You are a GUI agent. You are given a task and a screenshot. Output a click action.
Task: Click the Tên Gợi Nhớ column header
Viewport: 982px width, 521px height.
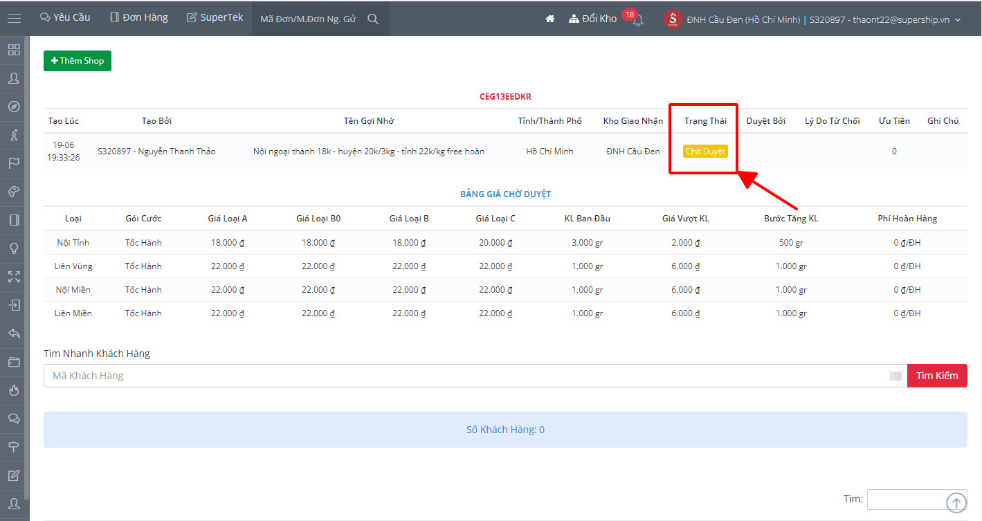tap(369, 121)
